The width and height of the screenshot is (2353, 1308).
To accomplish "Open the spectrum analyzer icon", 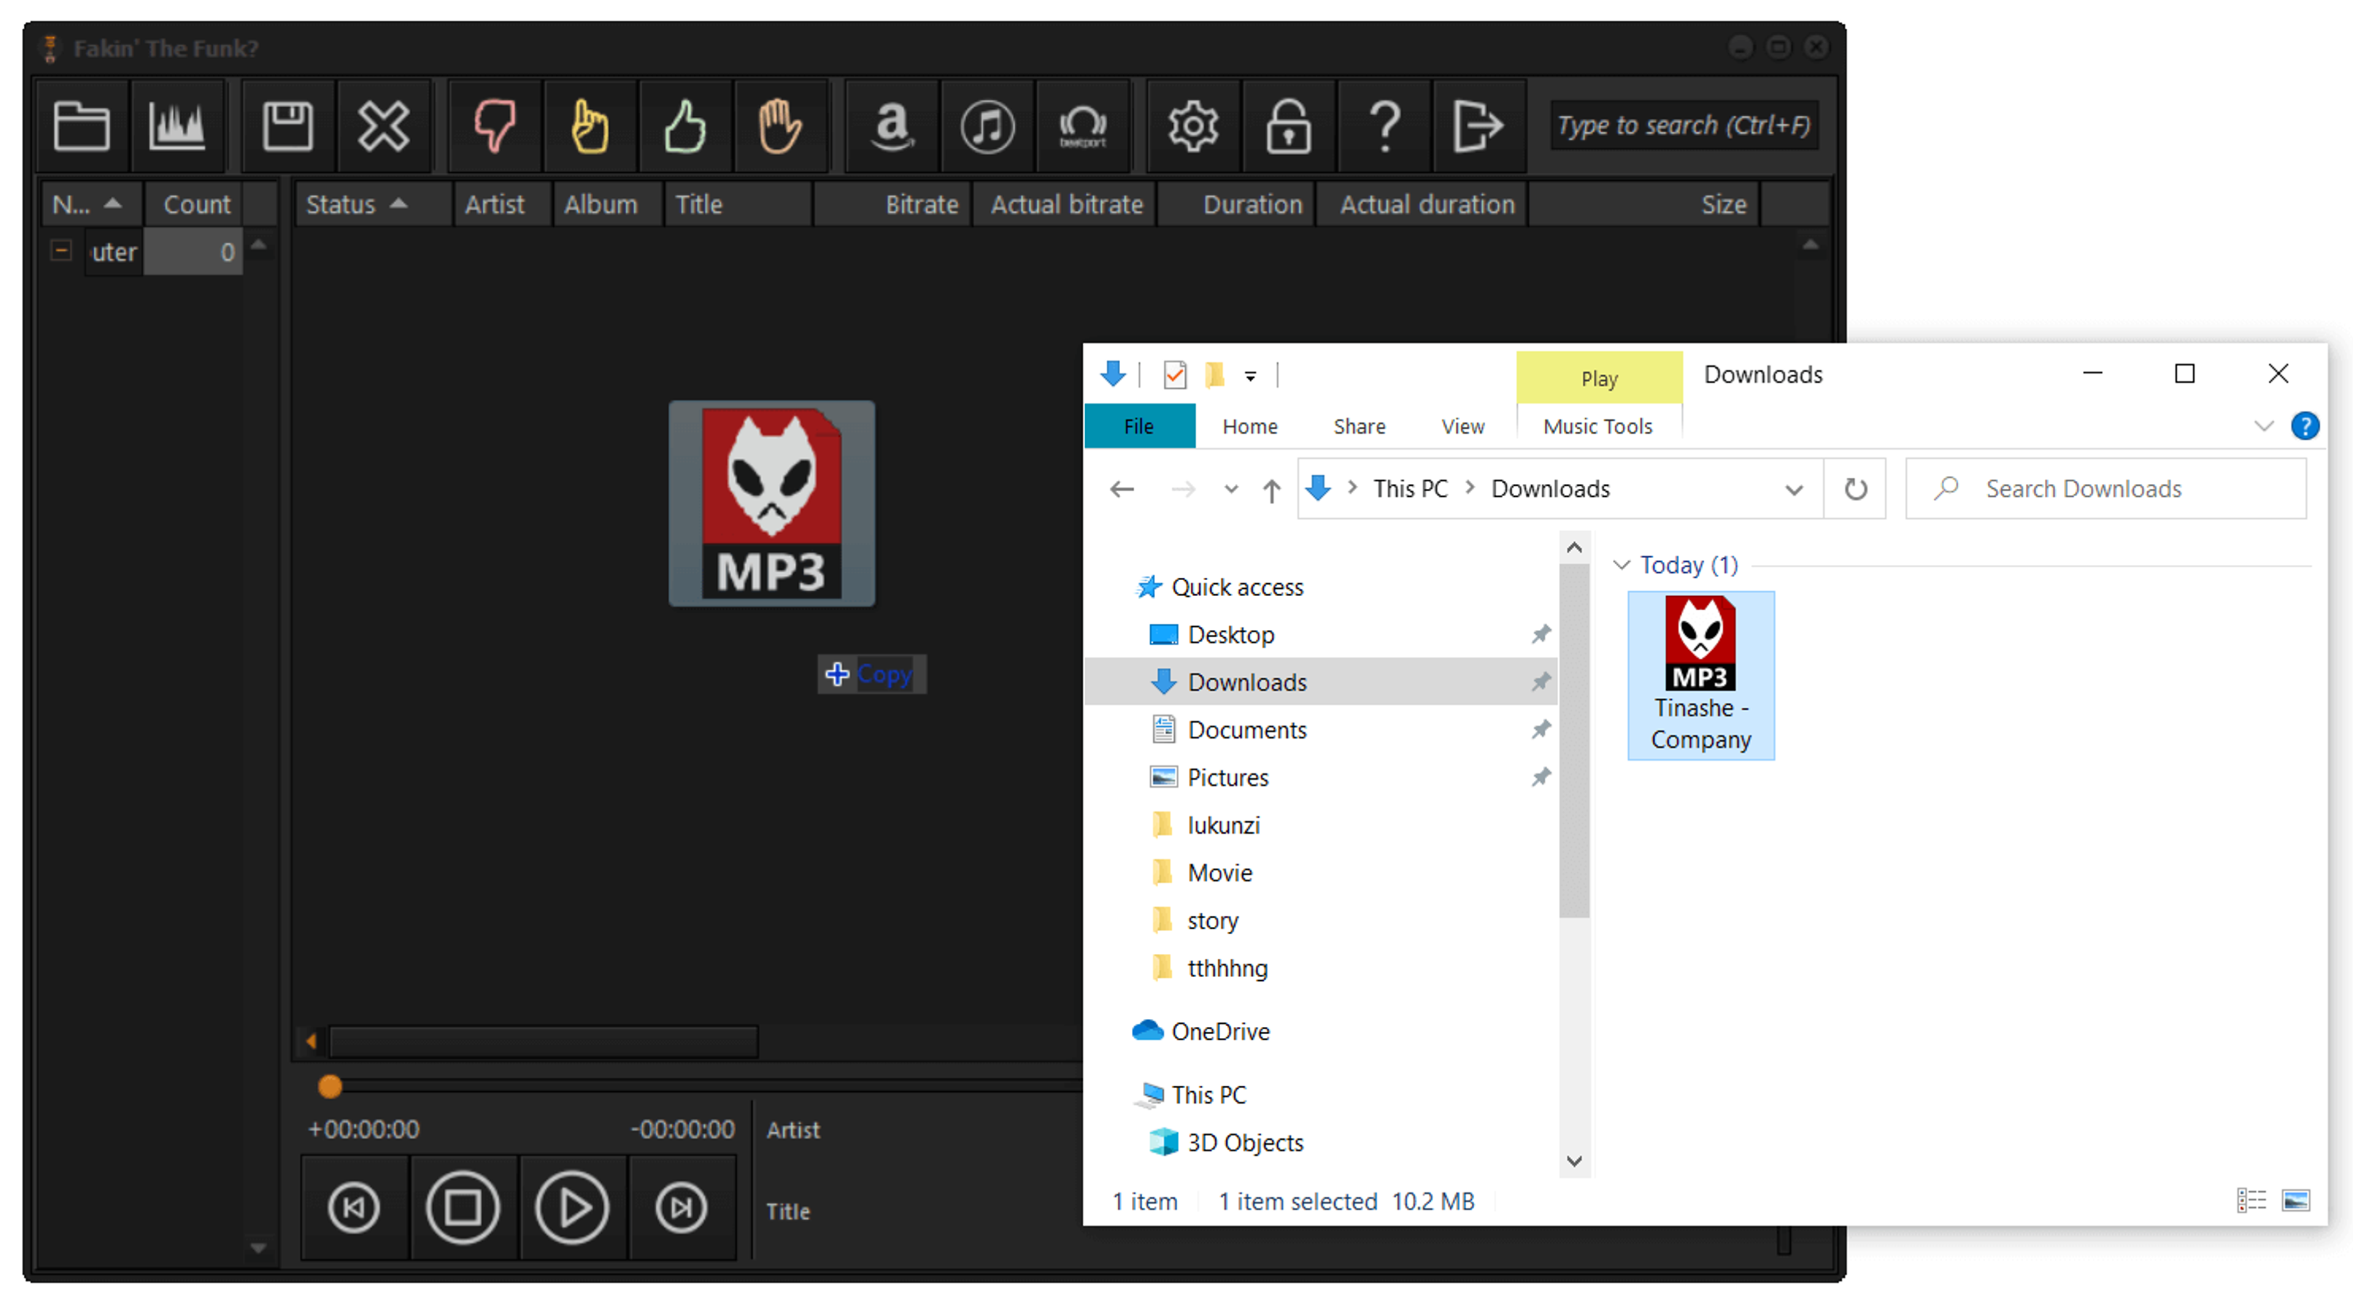I will [x=177, y=125].
